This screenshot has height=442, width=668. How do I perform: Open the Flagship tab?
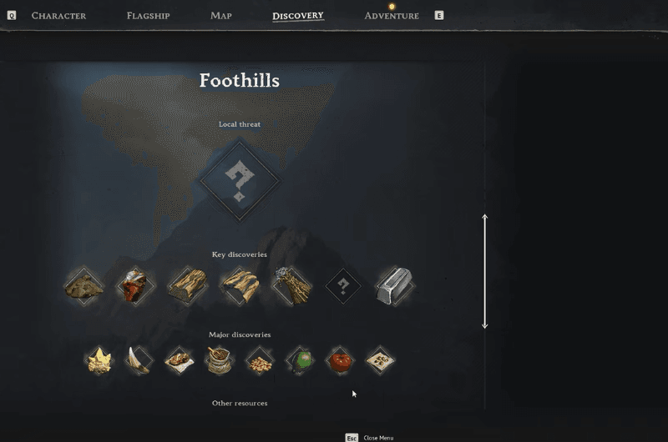pyautogui.click(x=149, y=16)
